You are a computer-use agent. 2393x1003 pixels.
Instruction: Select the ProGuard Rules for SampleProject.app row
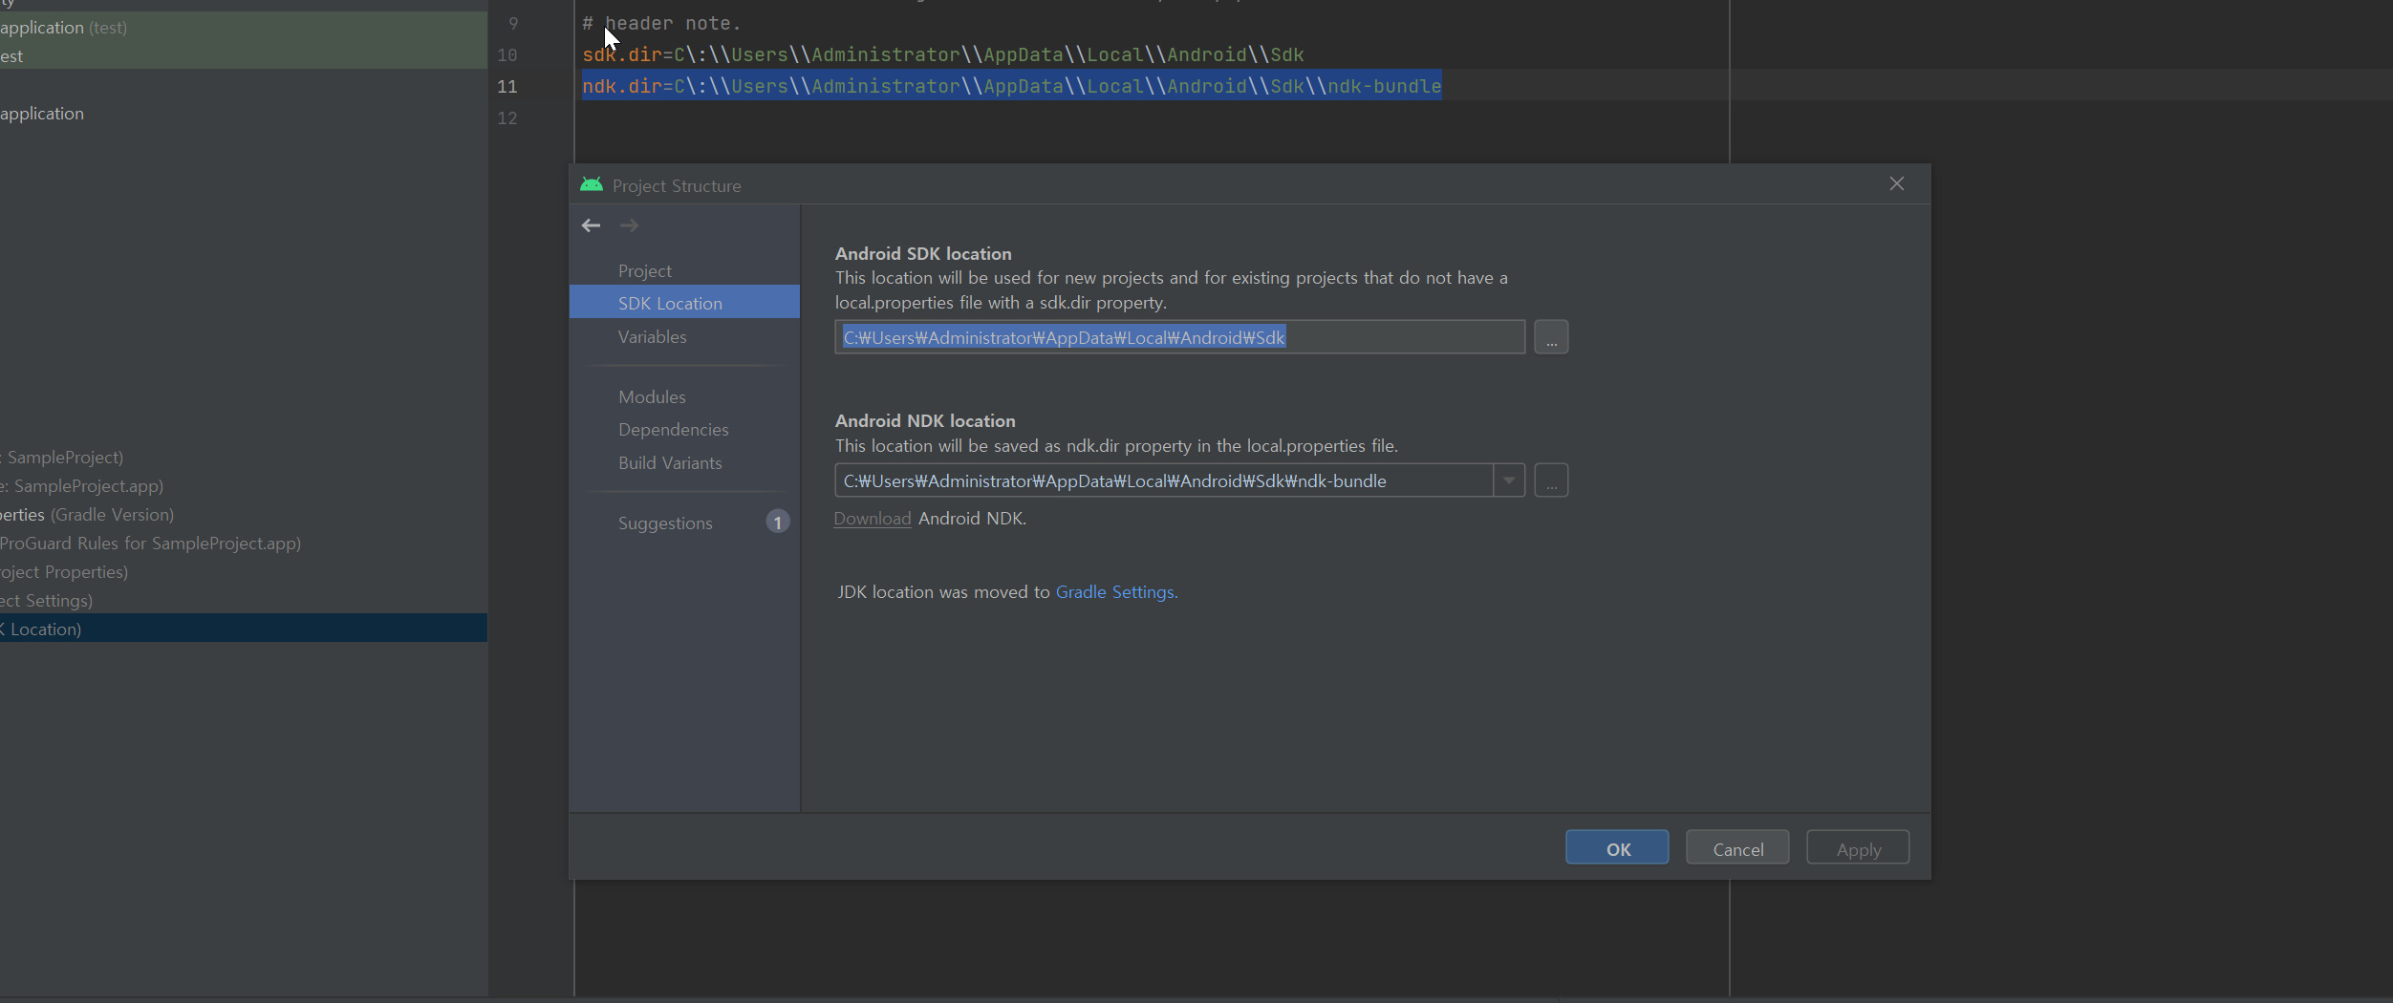[x=244, y=543]
